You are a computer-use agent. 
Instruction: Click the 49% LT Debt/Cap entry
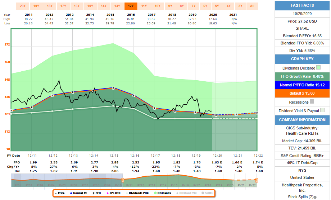tap(302, 163)
